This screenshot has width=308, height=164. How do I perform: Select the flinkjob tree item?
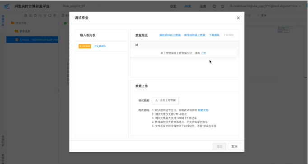(x=32, y=39)
